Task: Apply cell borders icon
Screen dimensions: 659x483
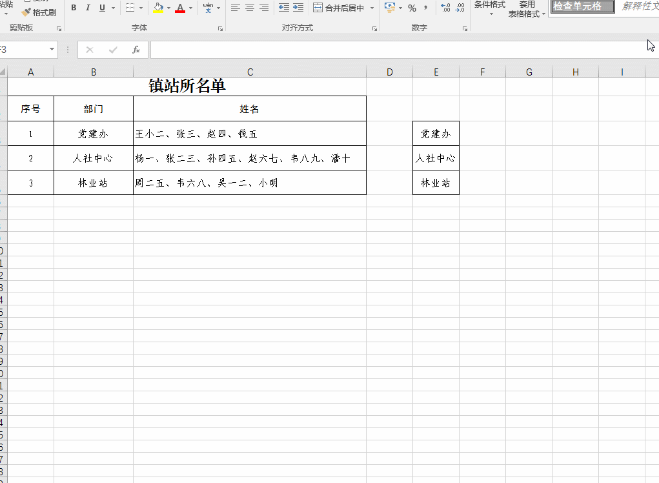Action: click(x=130, y=8)
